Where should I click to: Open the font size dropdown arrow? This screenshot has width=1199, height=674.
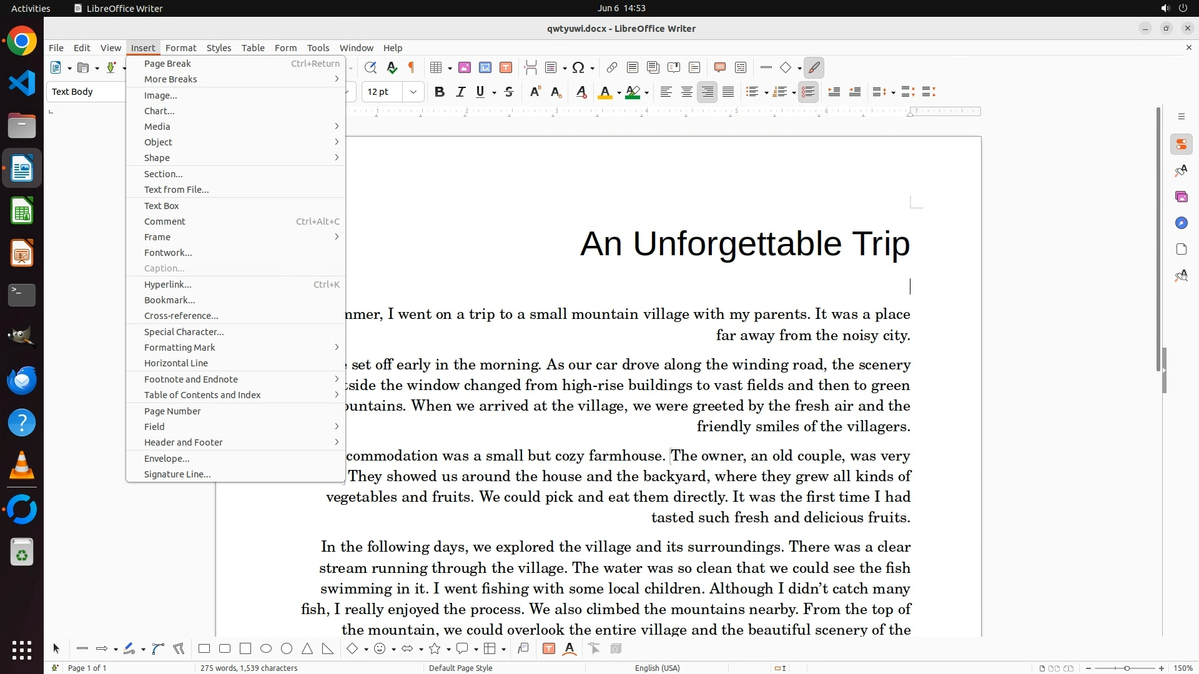coord(413,92)
